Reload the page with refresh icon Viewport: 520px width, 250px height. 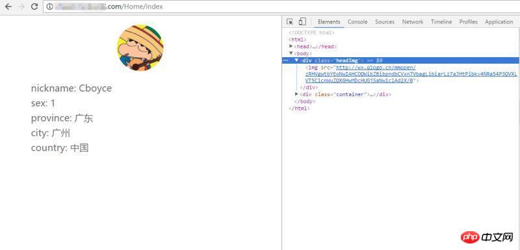point(34,6)
